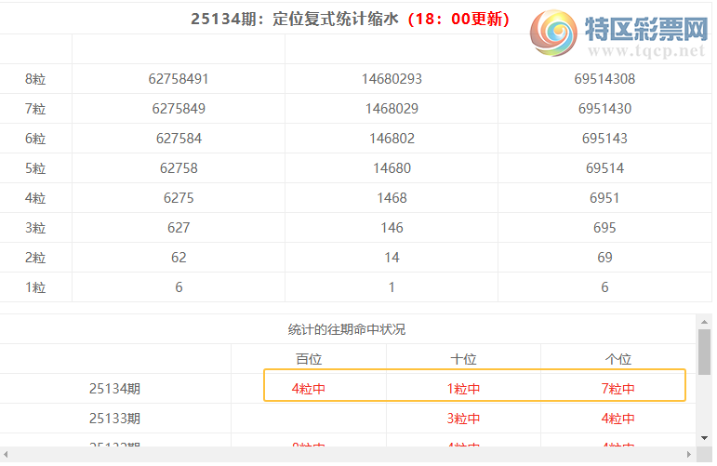Select the 69514308 number cell
The height and width of the screenshot is (466, 717).
604,79
